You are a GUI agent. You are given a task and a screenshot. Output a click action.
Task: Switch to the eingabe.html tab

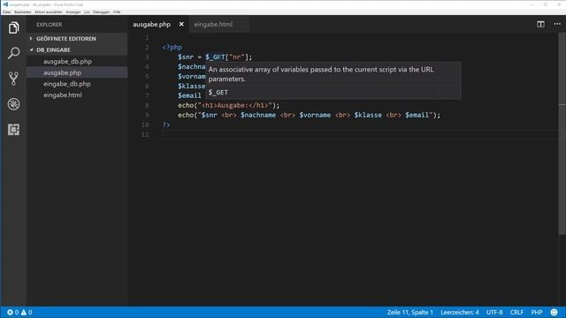pyautogui.click(x=213, y=24)
